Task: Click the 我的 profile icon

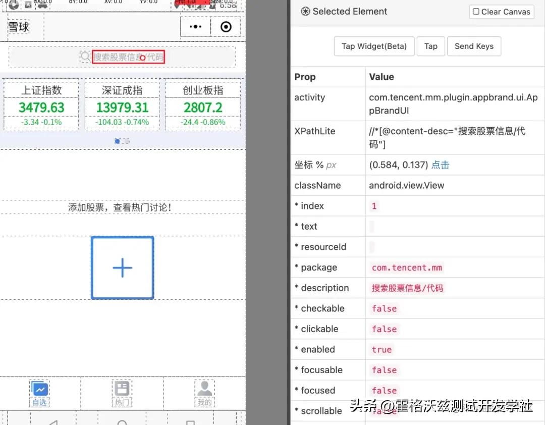Action: 204,388
